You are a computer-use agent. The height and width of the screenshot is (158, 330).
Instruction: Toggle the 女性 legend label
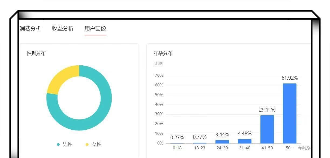click(96, 144)
